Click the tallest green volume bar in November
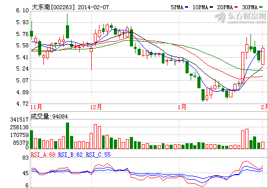 [68, 135]
